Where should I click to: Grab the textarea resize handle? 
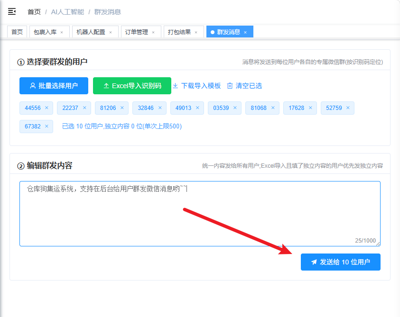coord(378,244)
